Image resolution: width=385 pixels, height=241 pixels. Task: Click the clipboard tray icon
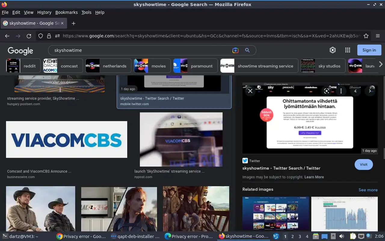coord(353,236)
